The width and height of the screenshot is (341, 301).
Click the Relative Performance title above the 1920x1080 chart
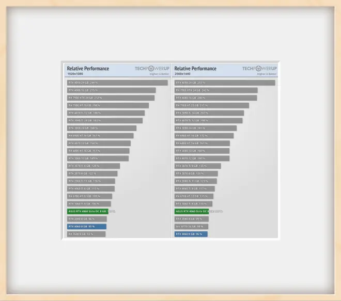(88, 68)
